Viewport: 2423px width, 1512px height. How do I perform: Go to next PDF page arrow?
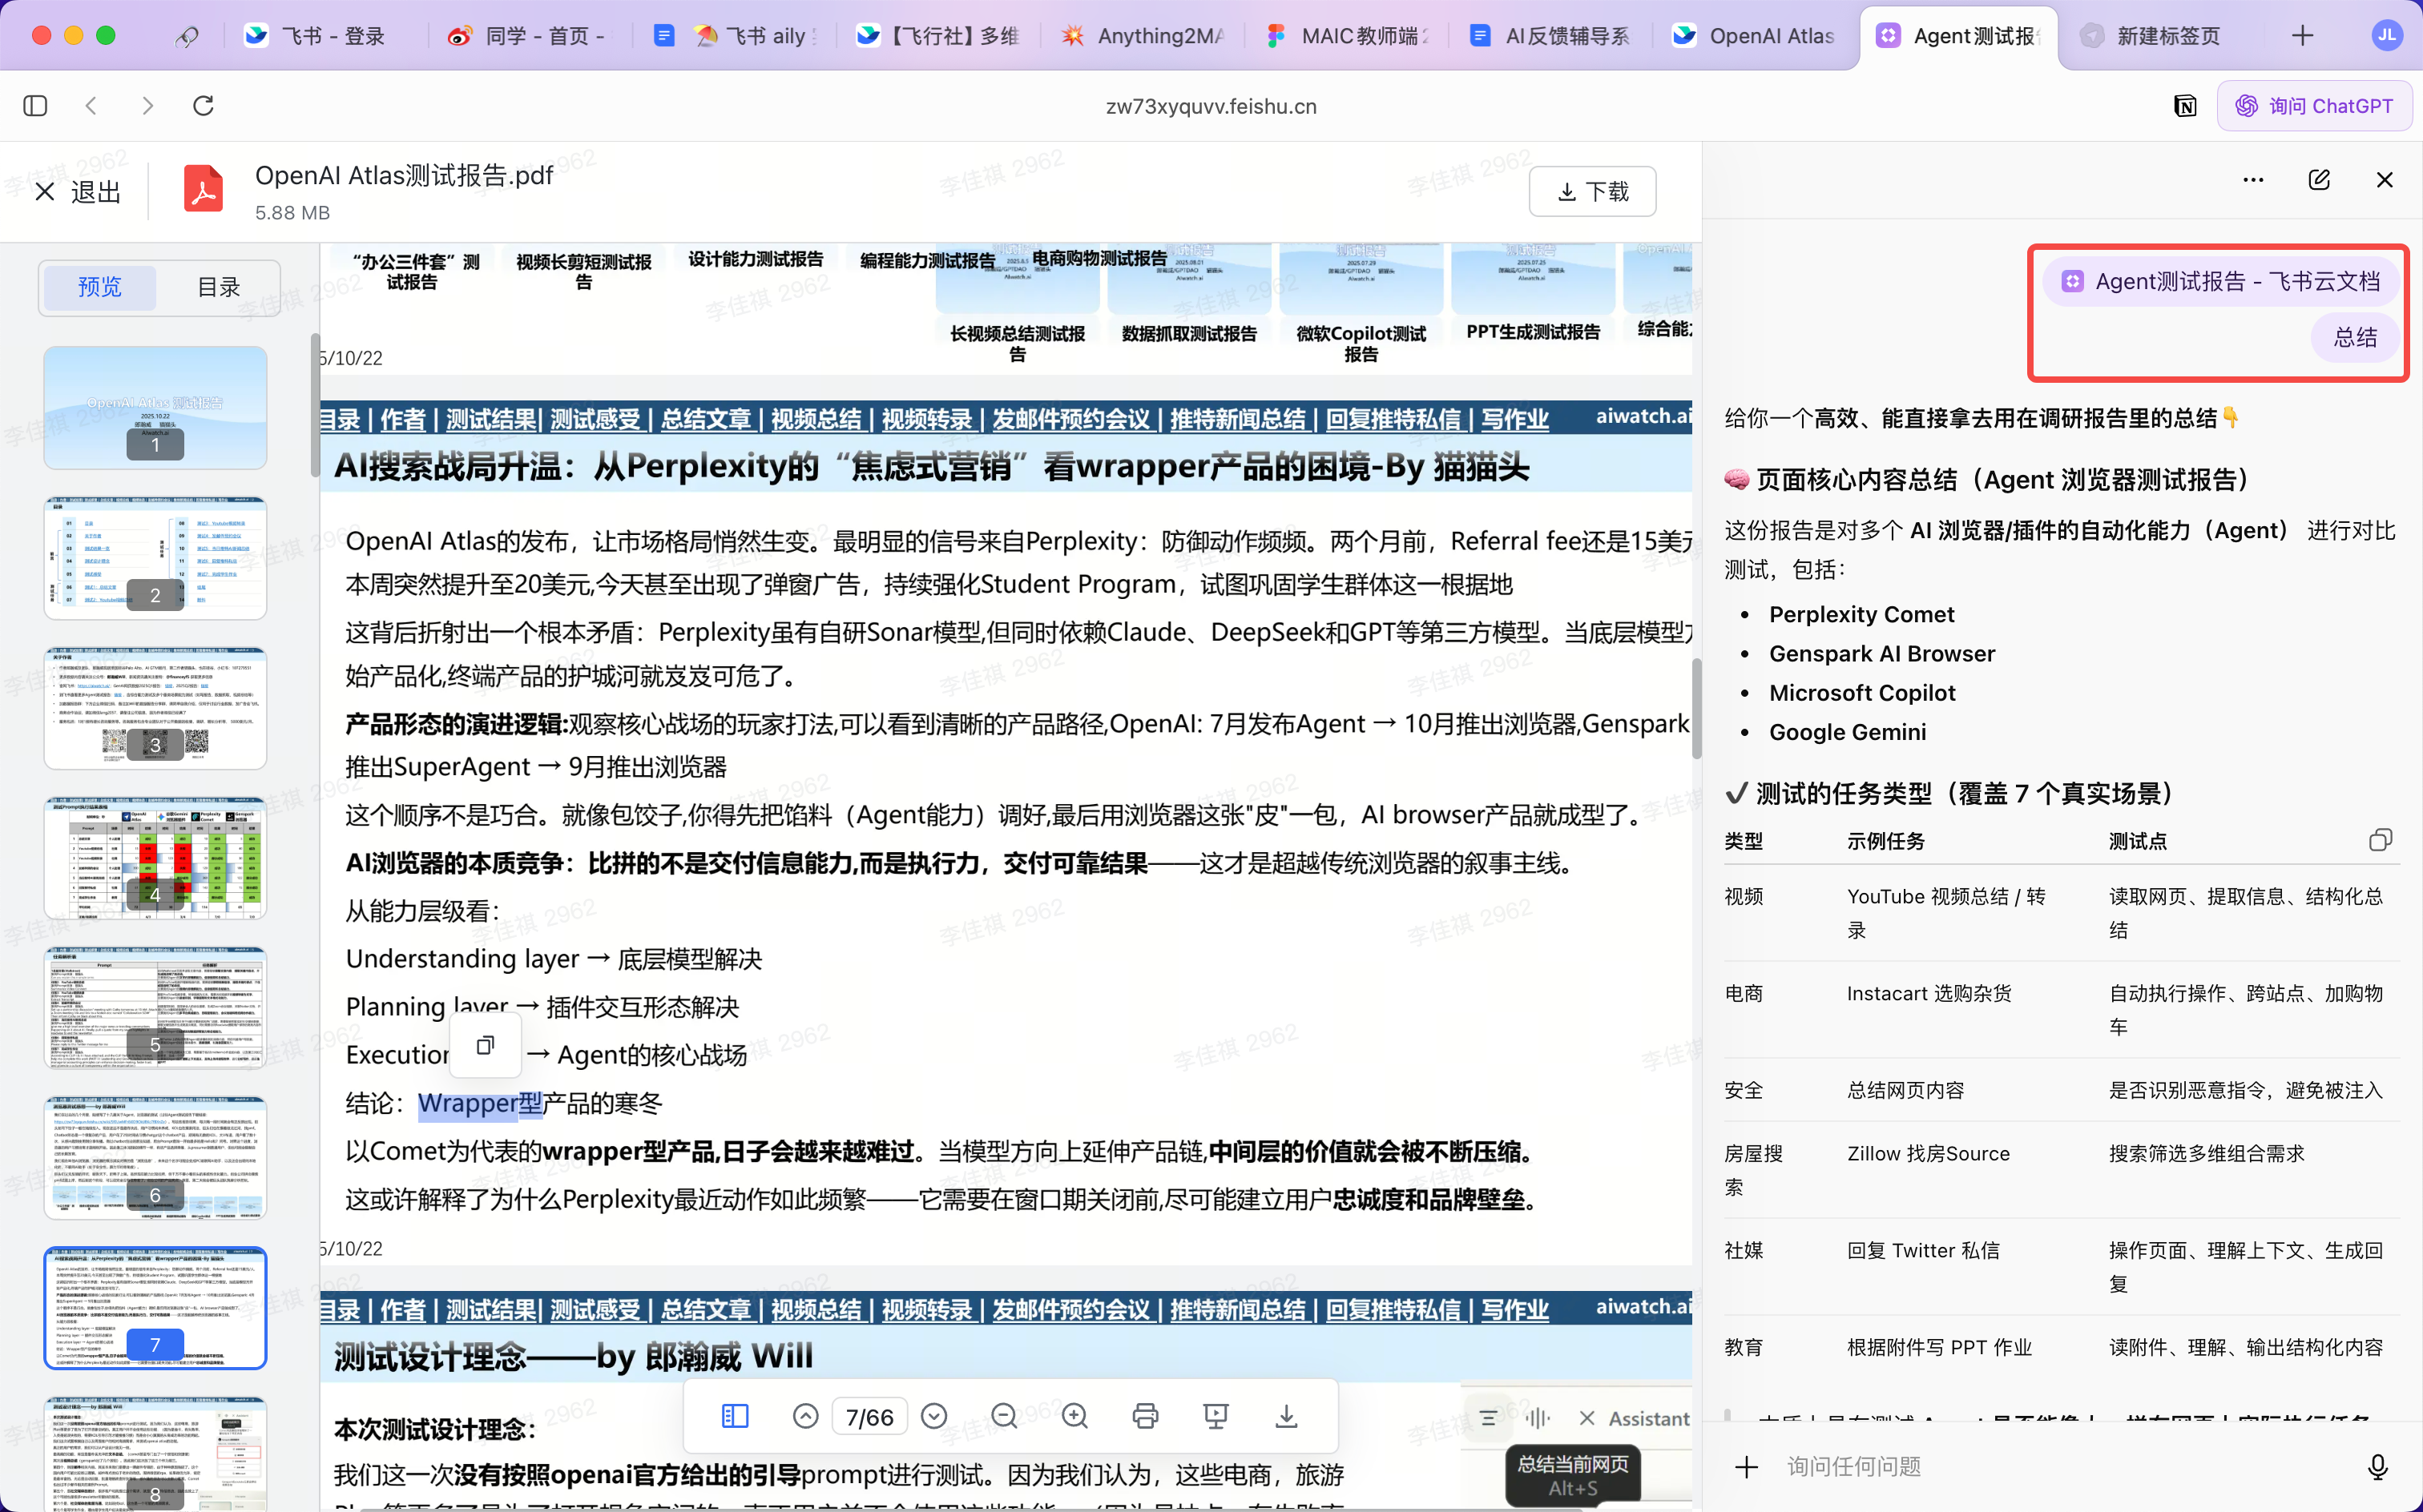tap(934, 1416)
